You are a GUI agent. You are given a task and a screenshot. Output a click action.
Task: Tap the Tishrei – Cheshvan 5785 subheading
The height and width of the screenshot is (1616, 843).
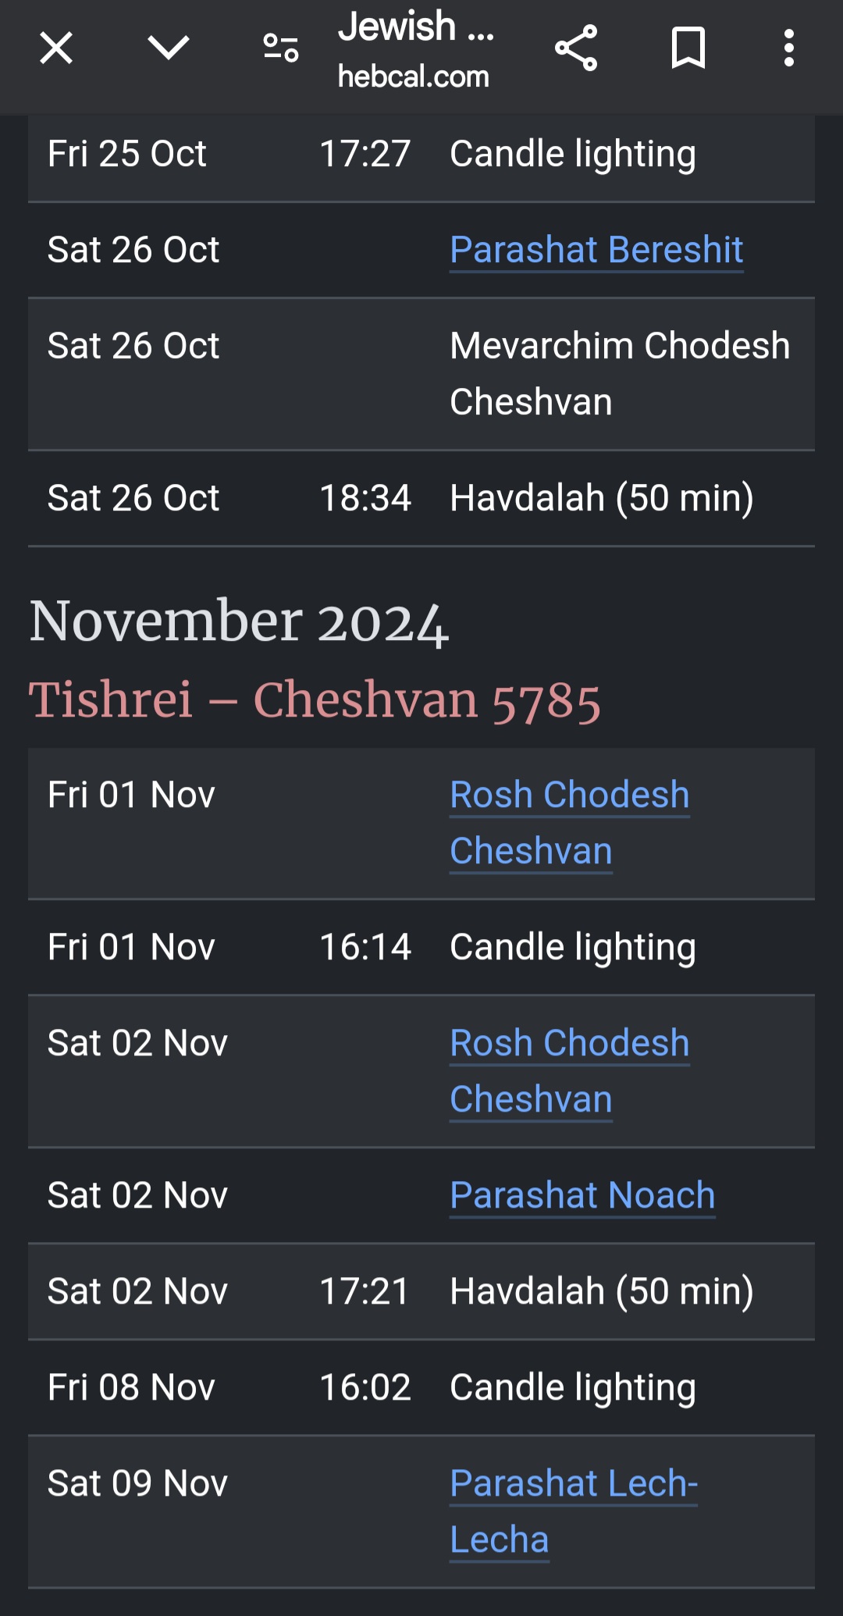(x=315, y=699)
